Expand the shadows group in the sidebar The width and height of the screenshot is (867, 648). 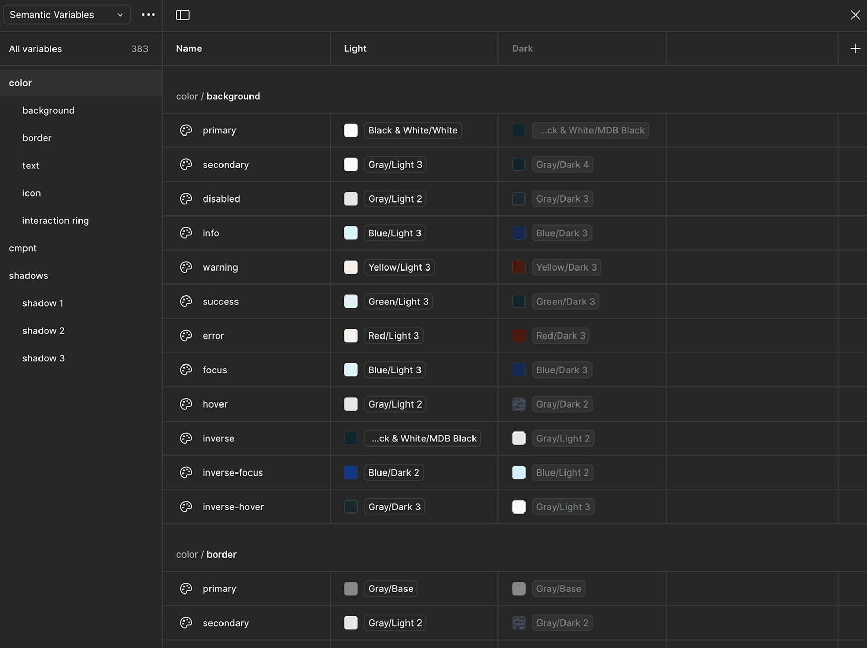pos(29,275)
